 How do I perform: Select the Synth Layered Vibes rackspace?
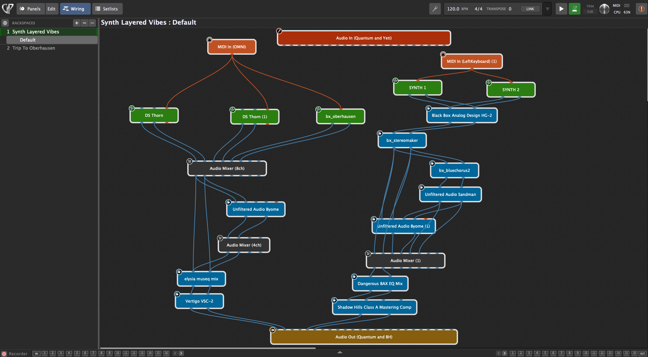(x=49, y=32)
